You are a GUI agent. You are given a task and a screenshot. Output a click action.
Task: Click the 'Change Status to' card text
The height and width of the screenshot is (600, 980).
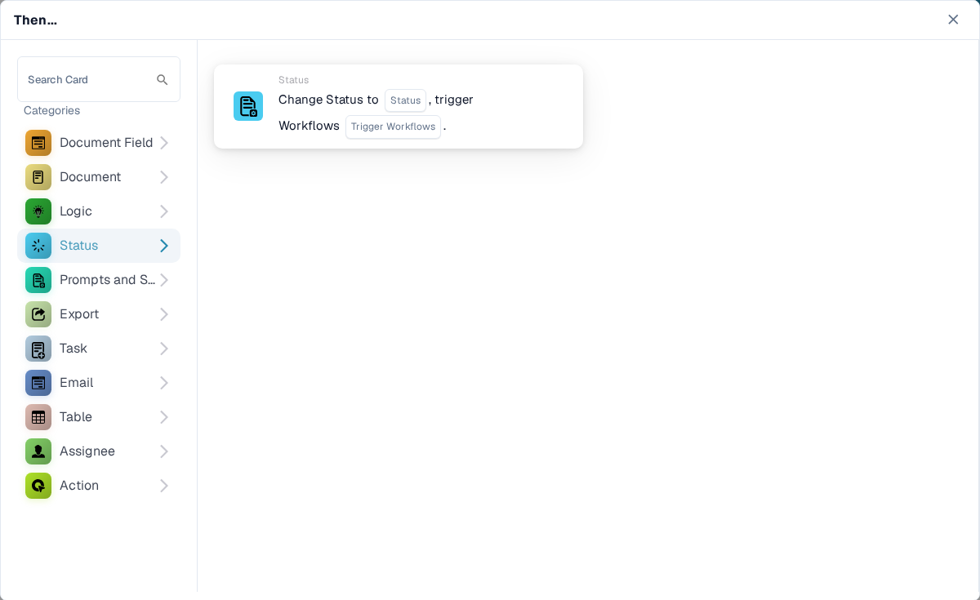328,100
